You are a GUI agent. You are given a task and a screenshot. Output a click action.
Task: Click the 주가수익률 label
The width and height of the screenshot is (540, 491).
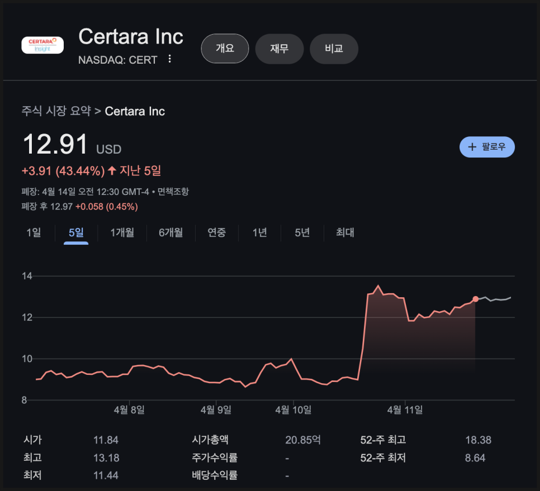point(215,457)
